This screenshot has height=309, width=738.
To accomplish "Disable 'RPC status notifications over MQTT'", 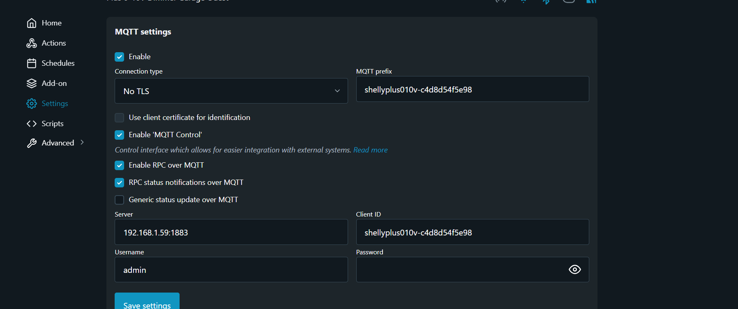I will (x=120, y=182).
